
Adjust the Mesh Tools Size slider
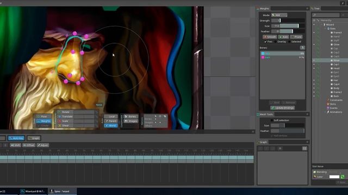(x=288, y=125)
